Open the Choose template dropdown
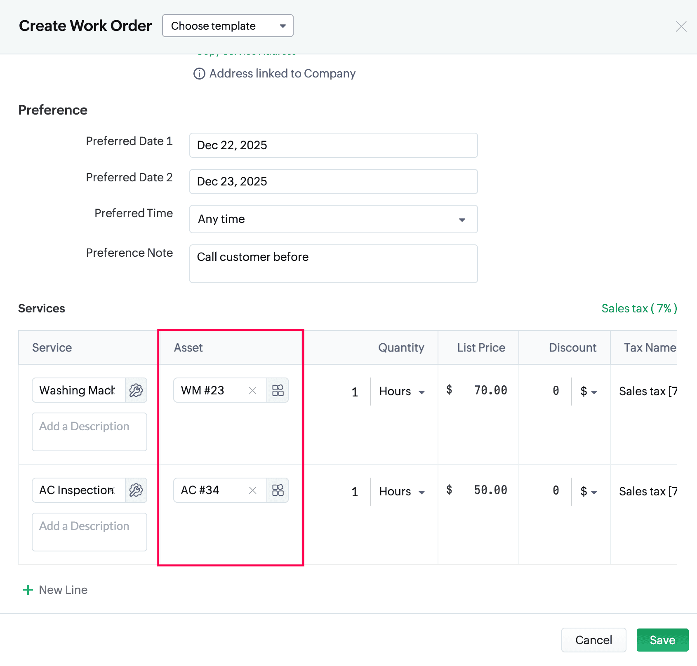697x666 pixels. (x=228, y=26)
